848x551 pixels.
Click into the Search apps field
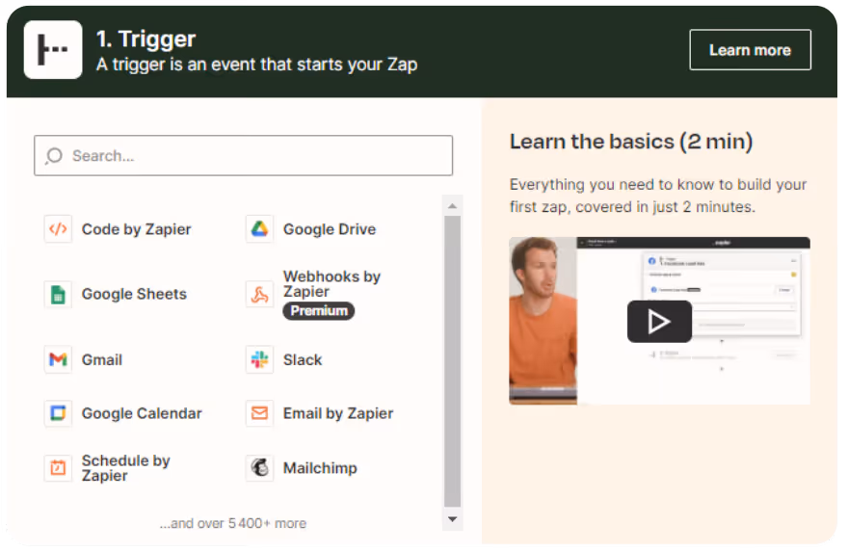[244, 156]
